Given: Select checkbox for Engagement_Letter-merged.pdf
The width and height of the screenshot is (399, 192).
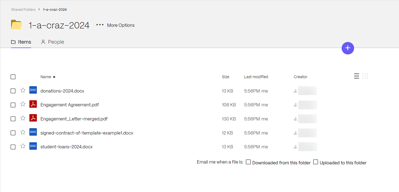Looking at the screenshot, I should click(x=13, y=119).
